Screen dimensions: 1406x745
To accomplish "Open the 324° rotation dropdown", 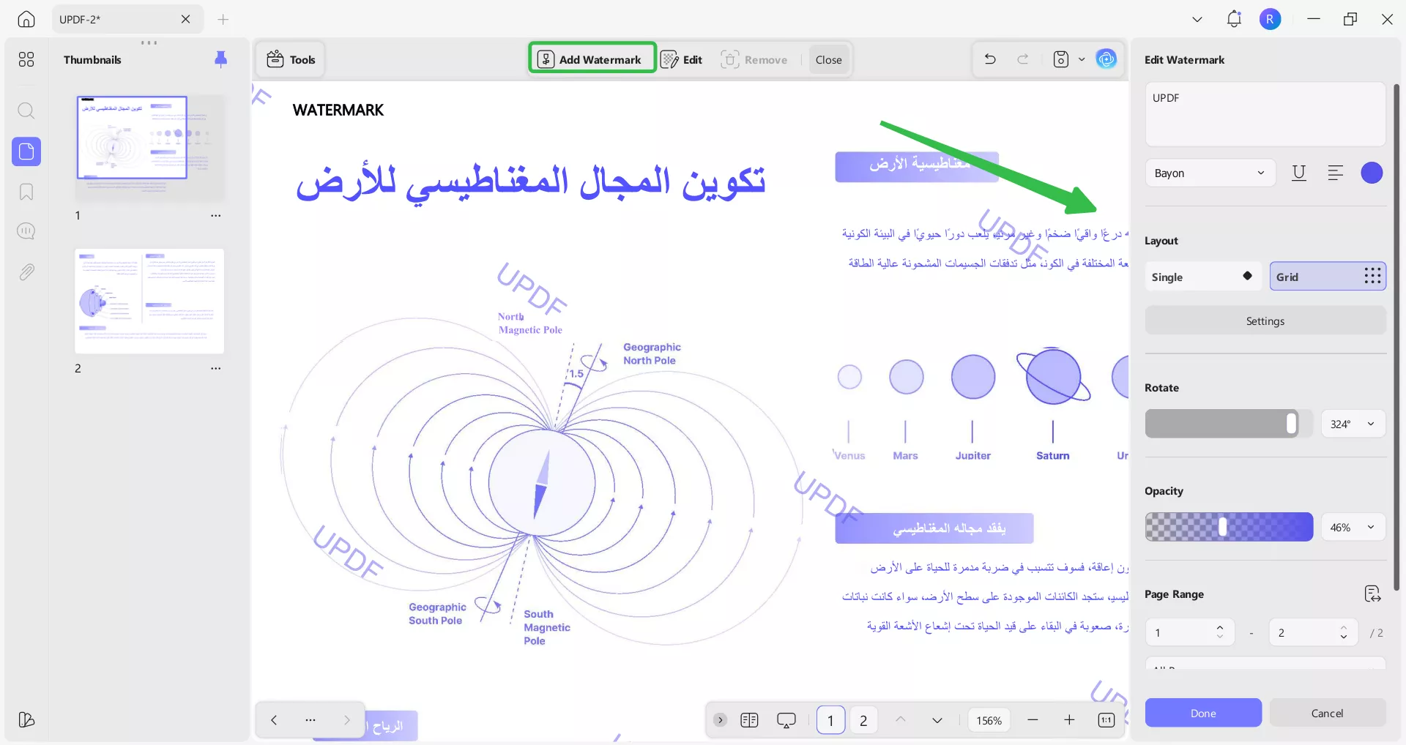I will click(x=1353, y=424).
